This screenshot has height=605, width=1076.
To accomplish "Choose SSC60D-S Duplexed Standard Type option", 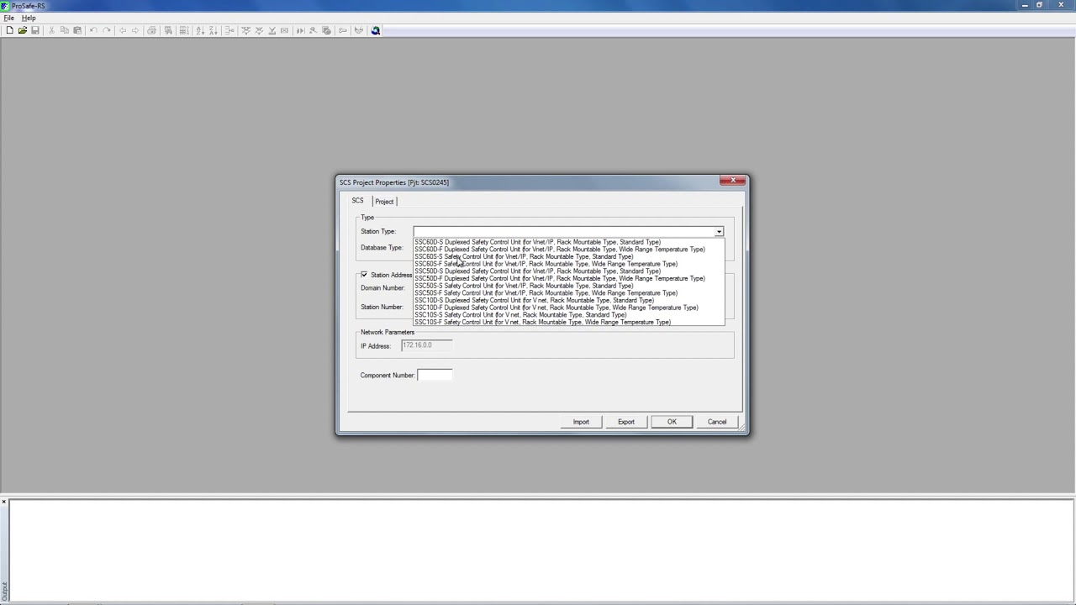I will (x=568, y=242).
